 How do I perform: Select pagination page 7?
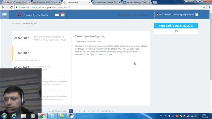(x=98, y=111)
